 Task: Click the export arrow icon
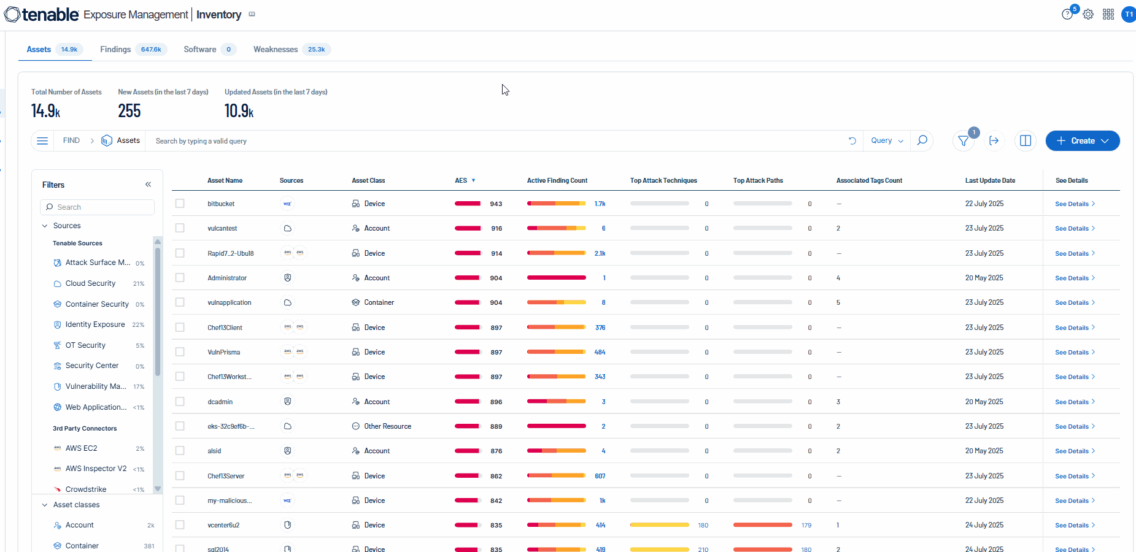click(994, 141)
